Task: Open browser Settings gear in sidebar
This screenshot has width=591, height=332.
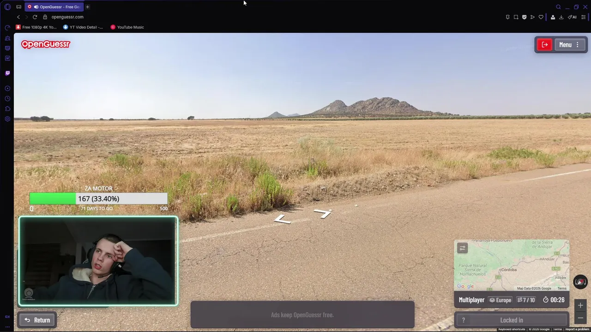Action: pos(7,119)
